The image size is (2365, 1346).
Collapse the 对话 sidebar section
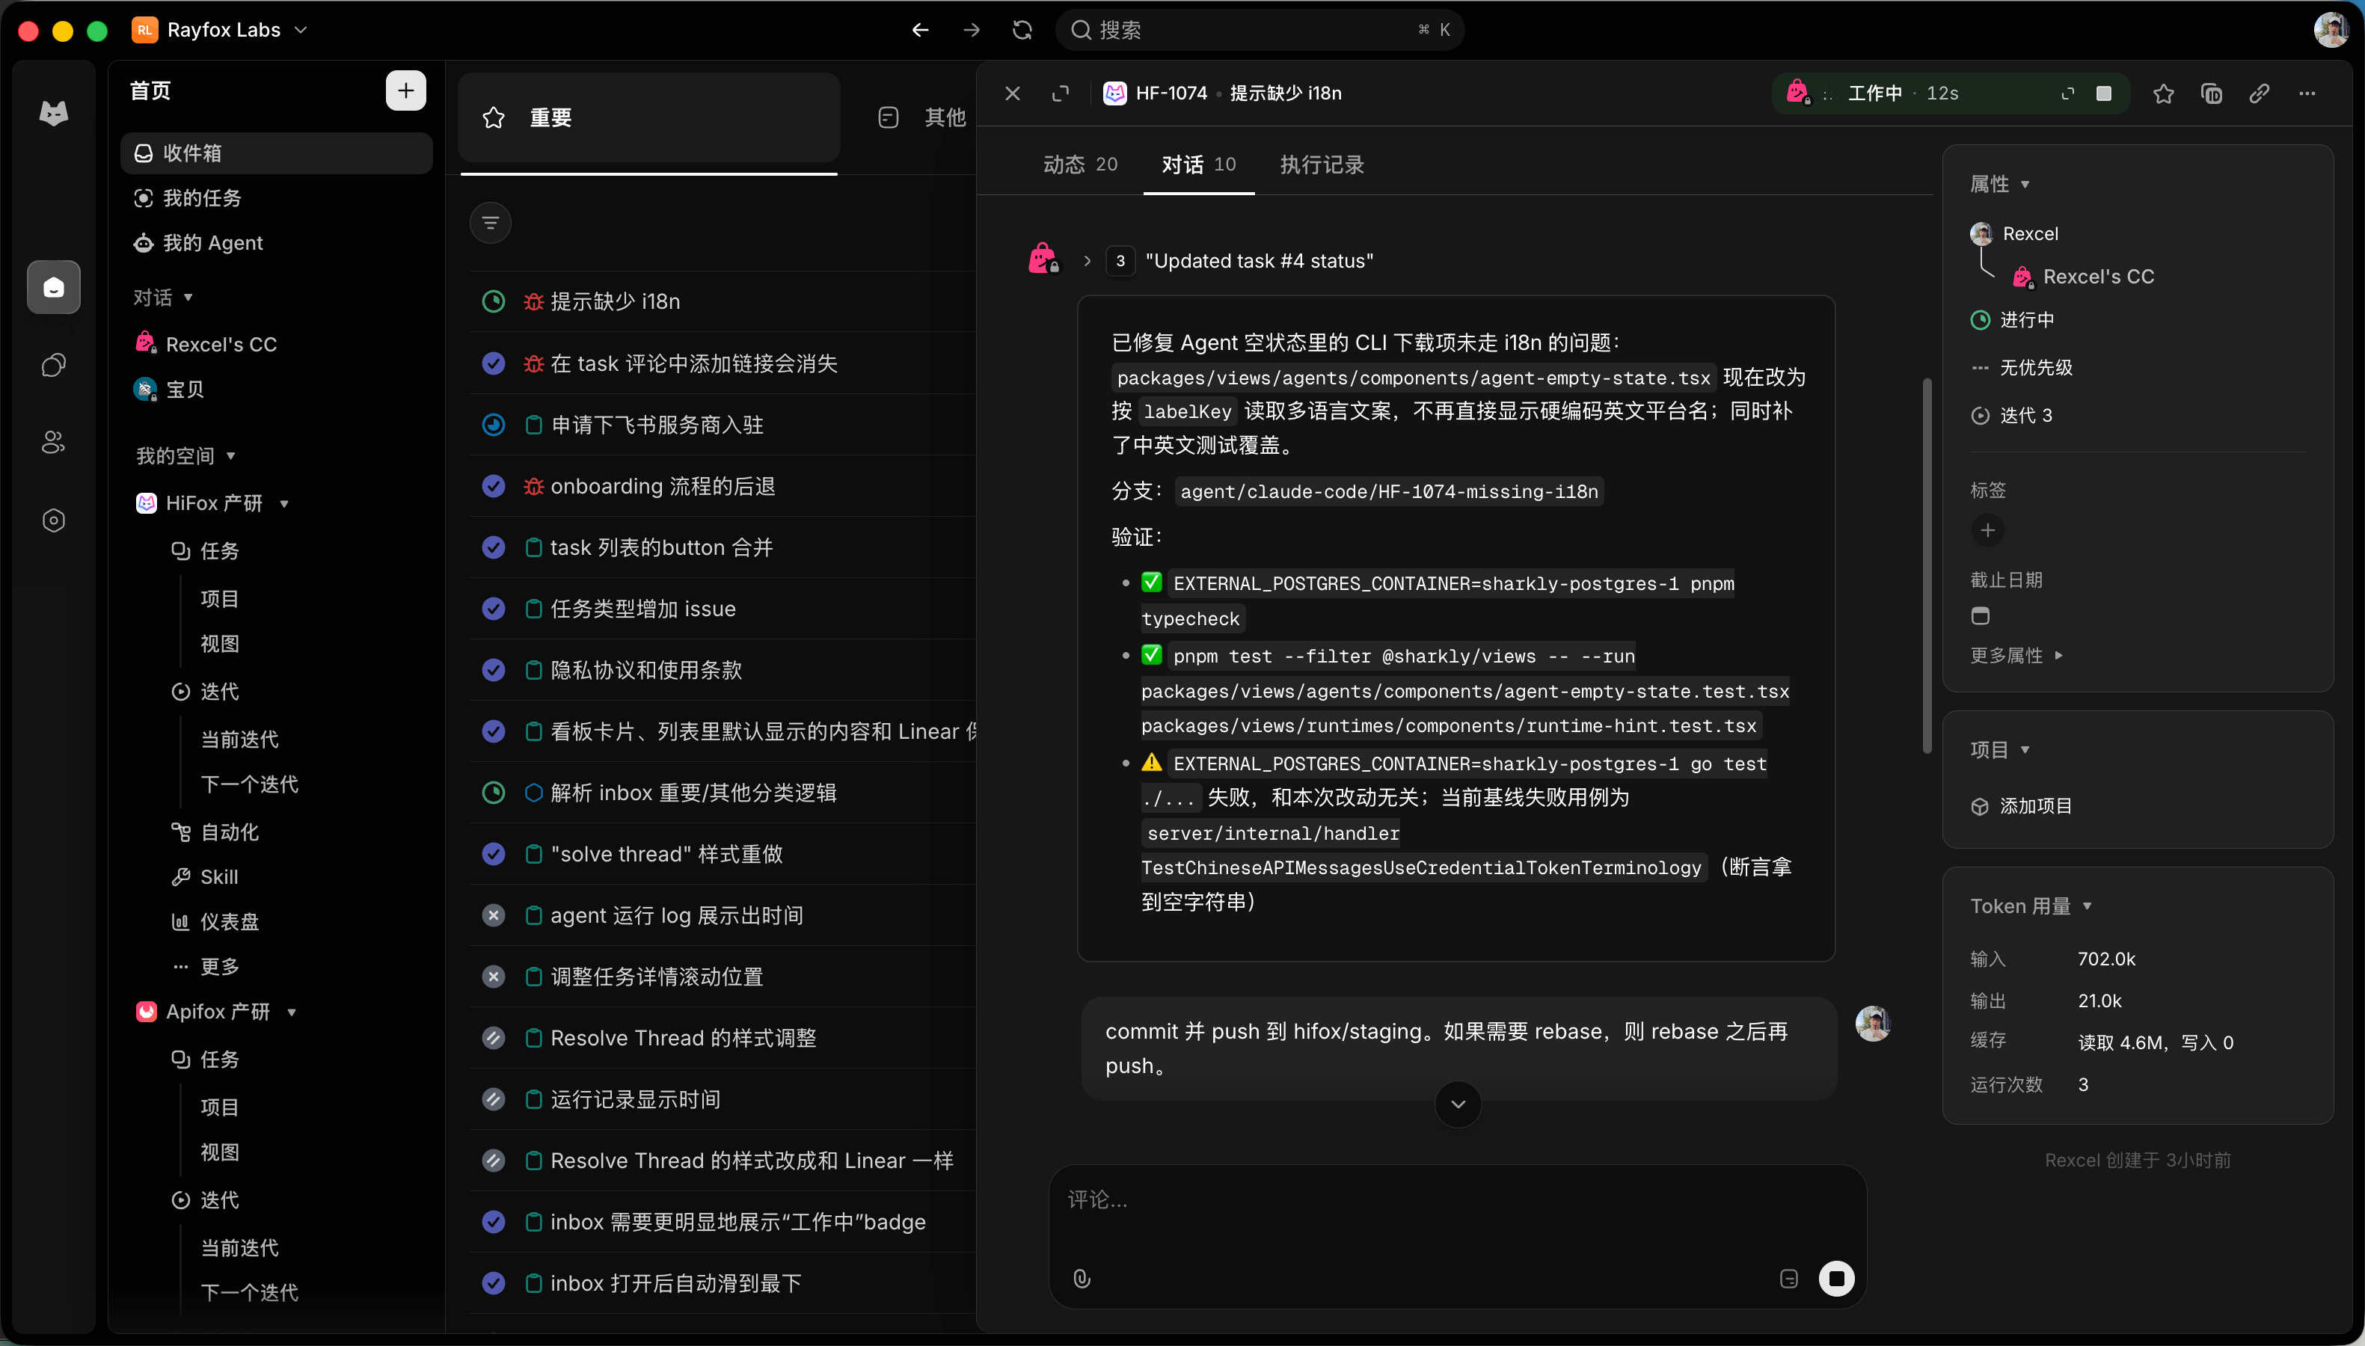(163, 298)
